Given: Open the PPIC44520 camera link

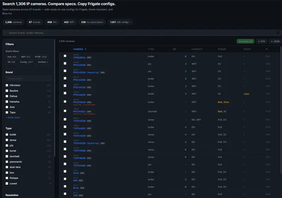Looking at the screenshot, I should 79,87.
